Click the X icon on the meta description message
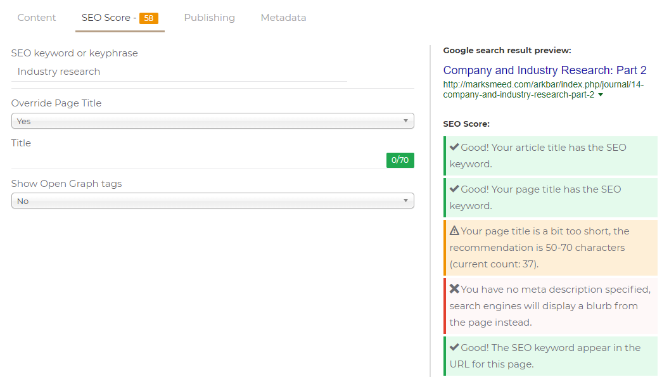Screen dimensions: 669x377 point(454,288)
